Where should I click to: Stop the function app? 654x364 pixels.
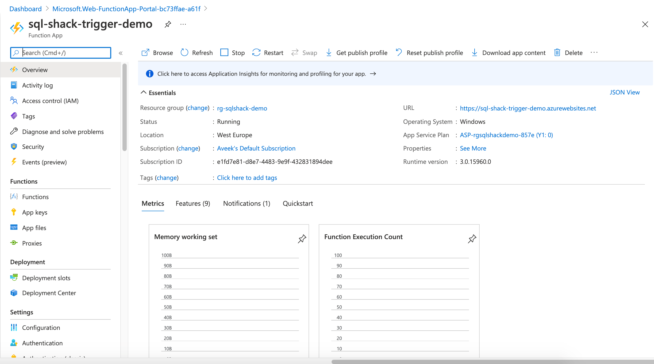[x=232, y=53]
